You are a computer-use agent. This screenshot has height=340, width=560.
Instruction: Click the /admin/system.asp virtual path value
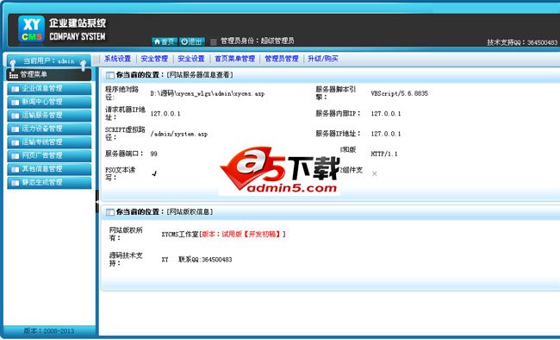[179, 134]
